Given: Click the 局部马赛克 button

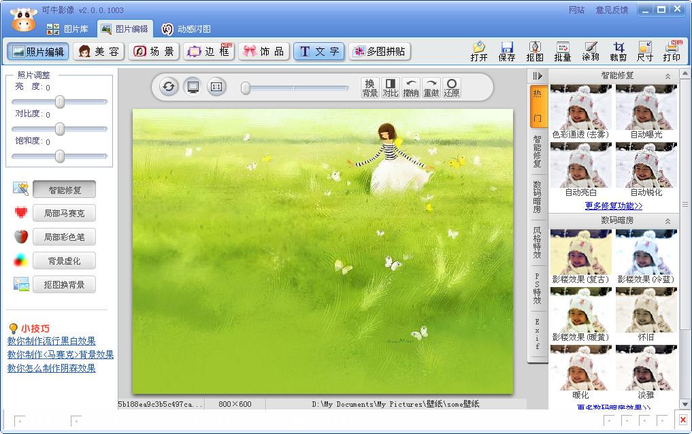Looking at the screenshot, I should pyautogui.click(x=64, y=213).
